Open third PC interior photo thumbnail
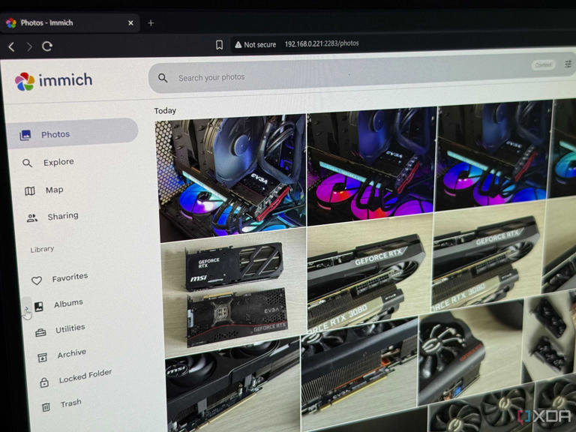 (493, 155)
